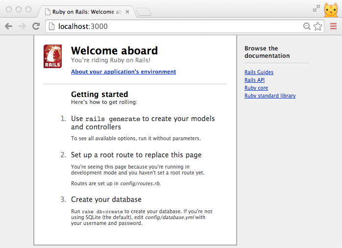Click the Getting started heading
The width and height of the screenshot is (342, 248).
pyautogui.click(x=99, y=95)
